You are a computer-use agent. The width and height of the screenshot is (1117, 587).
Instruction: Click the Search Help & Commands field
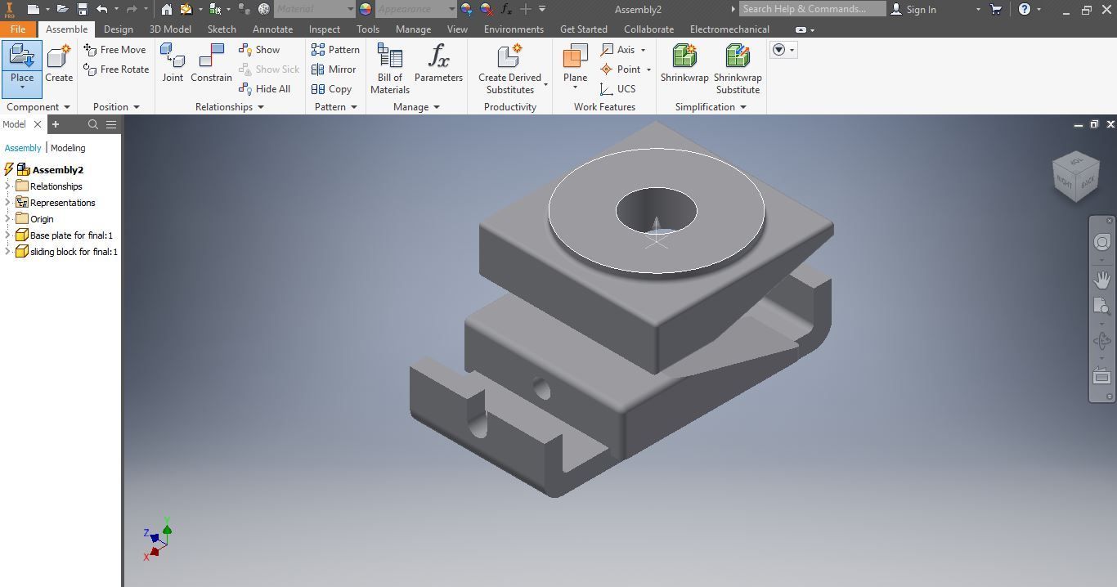click(x=812, y=9)
